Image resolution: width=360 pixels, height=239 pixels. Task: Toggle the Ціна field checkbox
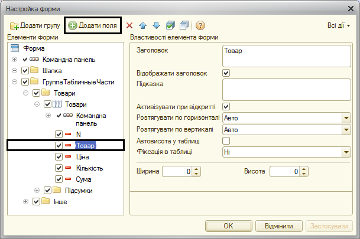(59, 157)
